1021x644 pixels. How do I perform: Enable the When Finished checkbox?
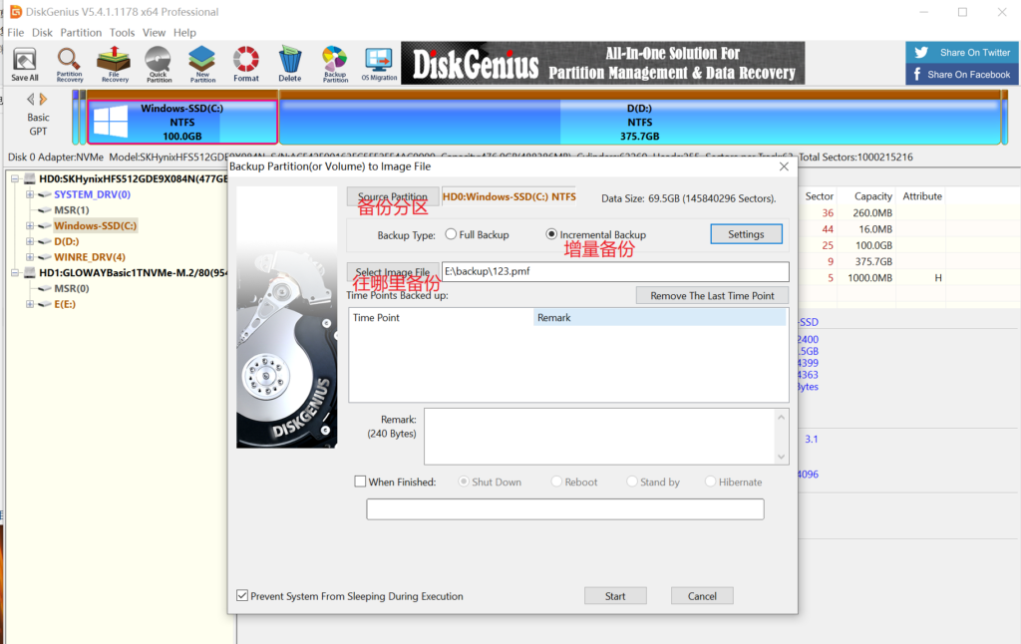tap(361, 482)
